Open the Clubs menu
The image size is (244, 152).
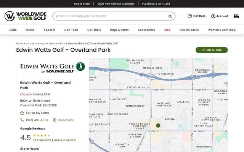click(x=13, y=30)
